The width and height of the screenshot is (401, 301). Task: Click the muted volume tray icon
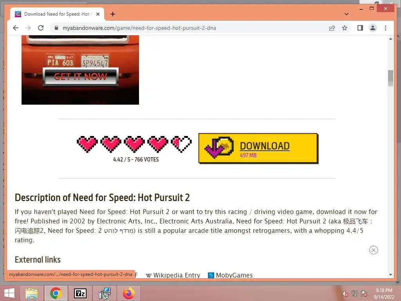click(x=345, y=294)
